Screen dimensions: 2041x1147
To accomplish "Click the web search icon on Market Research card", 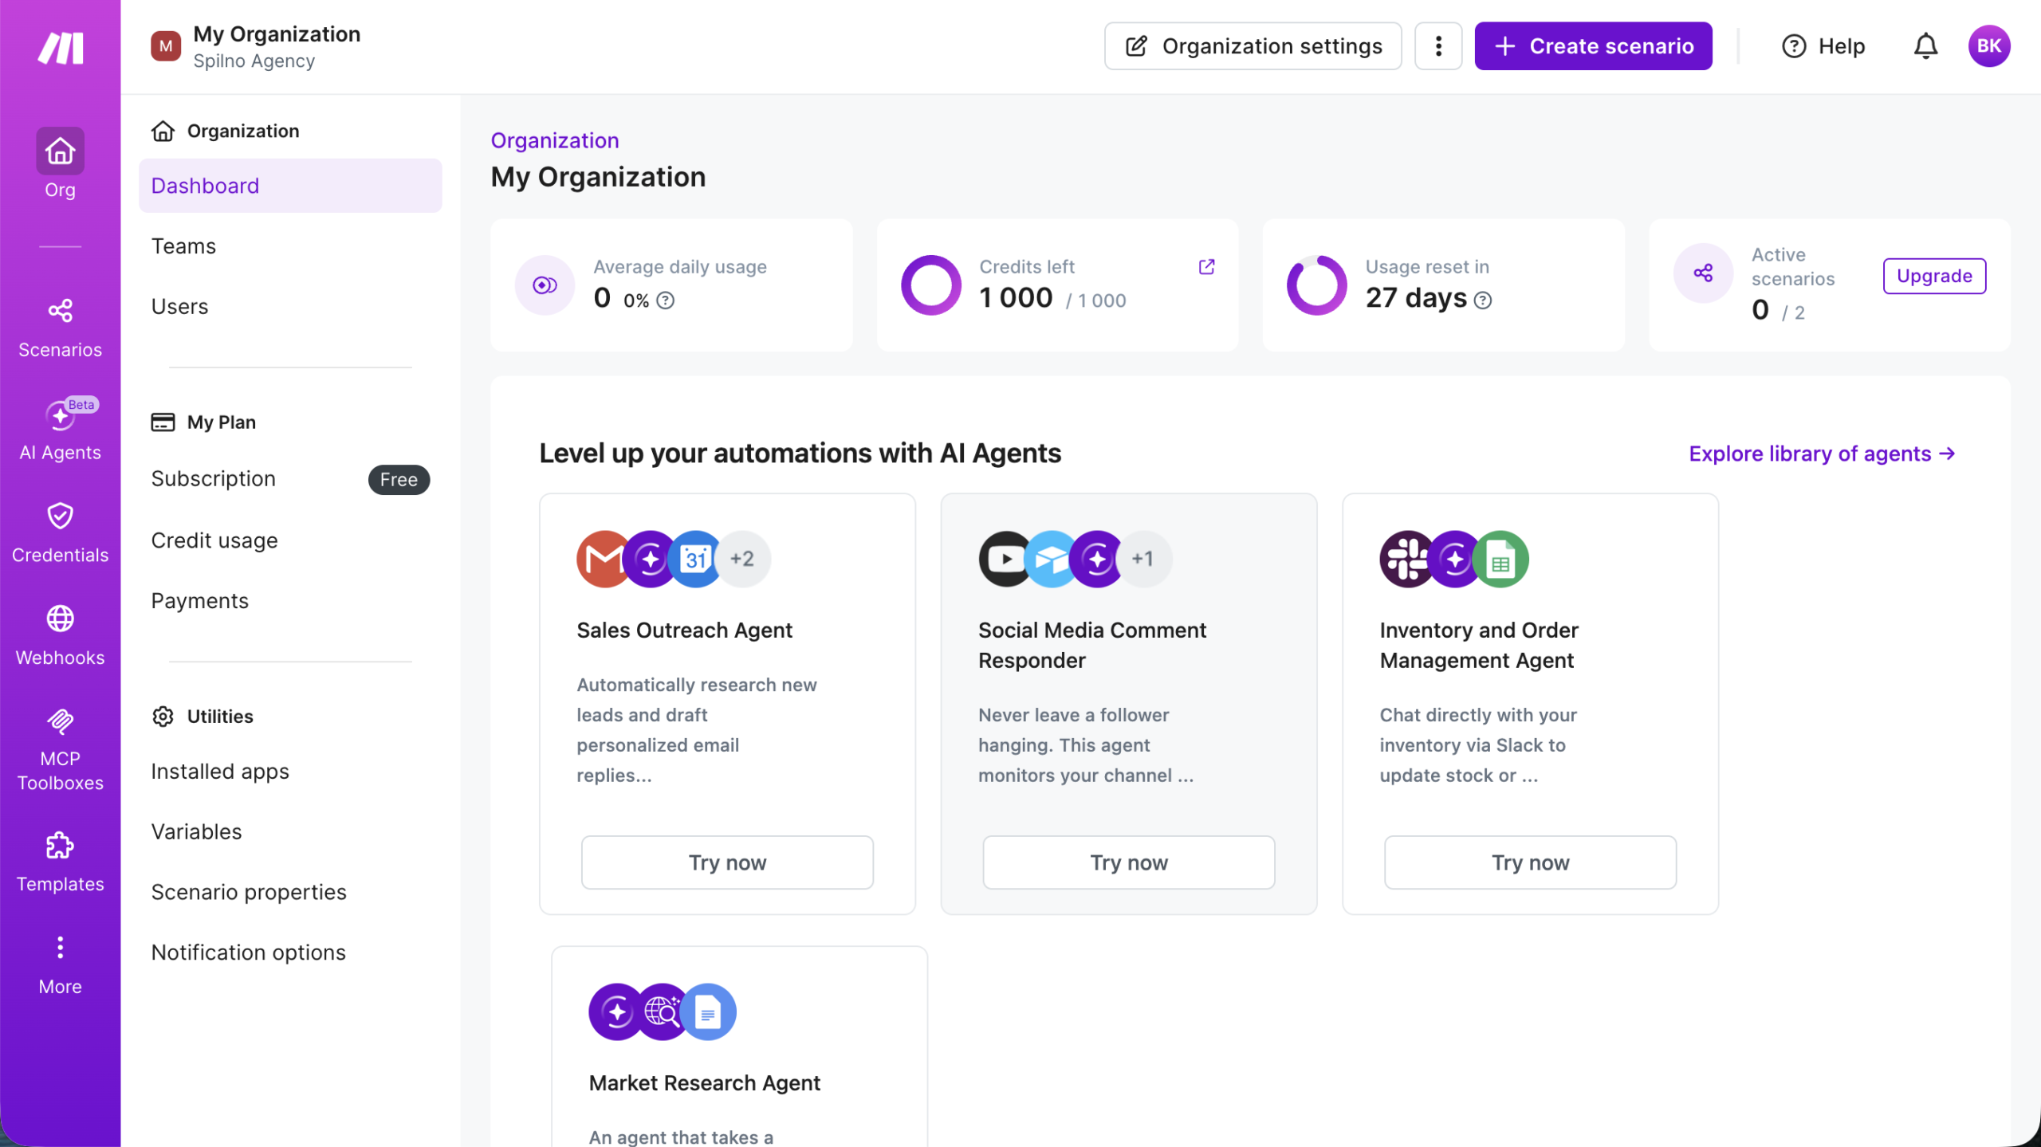I will pos(662,1012).
